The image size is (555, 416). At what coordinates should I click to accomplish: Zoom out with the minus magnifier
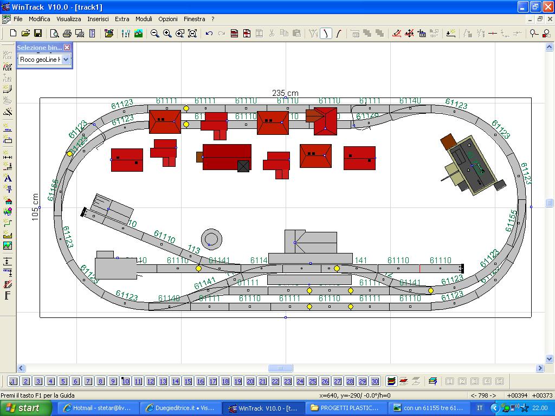coord(154,33)
